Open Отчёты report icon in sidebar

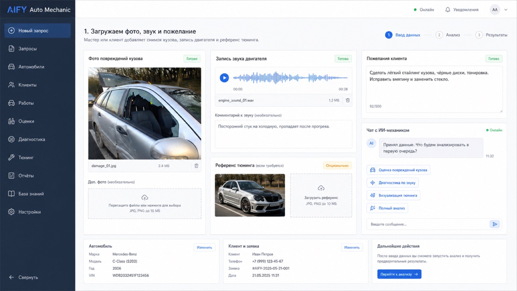click(11, 176)
